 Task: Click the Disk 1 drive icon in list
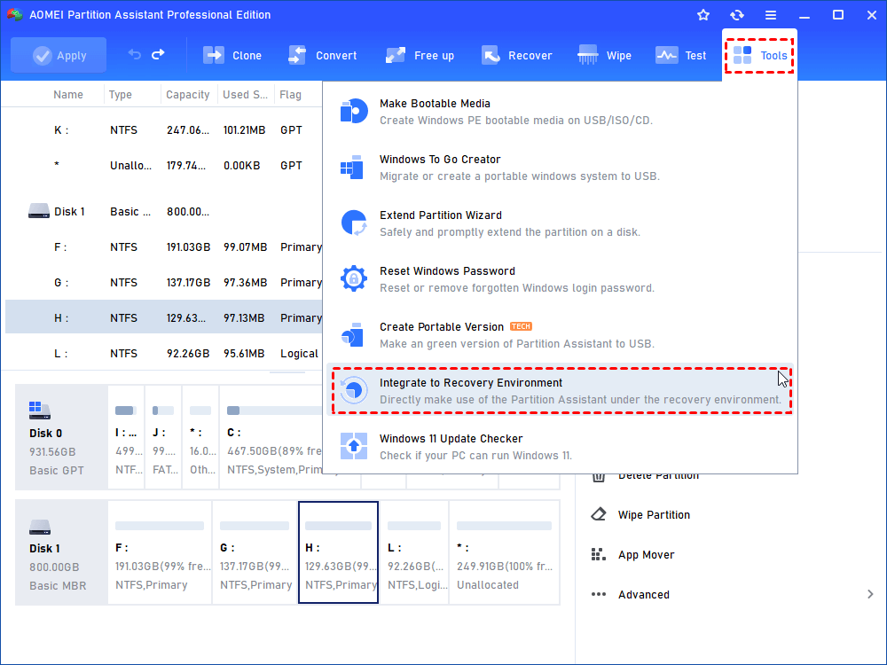[x=39, y=211]
